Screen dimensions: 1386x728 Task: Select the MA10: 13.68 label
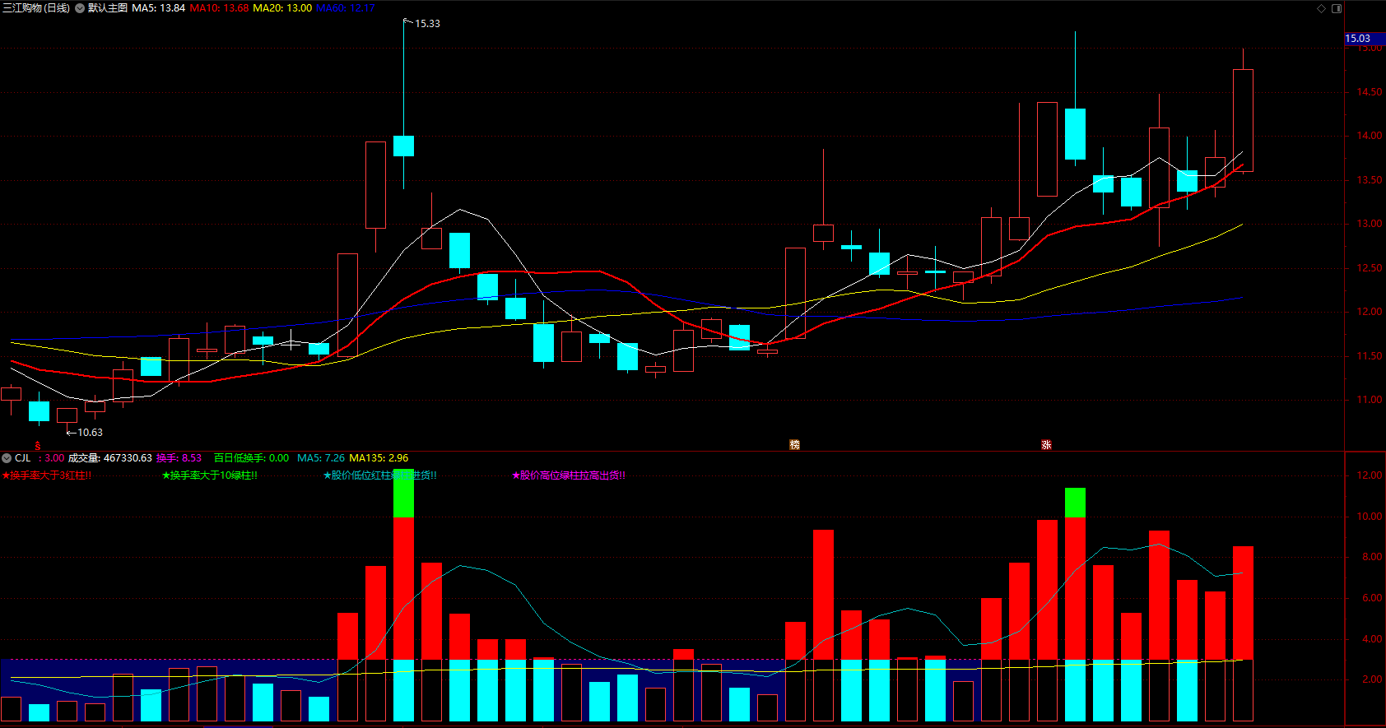tap(219, 7)
